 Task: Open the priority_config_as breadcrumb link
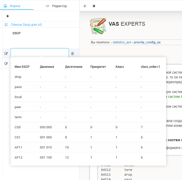click(x=147, y=42)
